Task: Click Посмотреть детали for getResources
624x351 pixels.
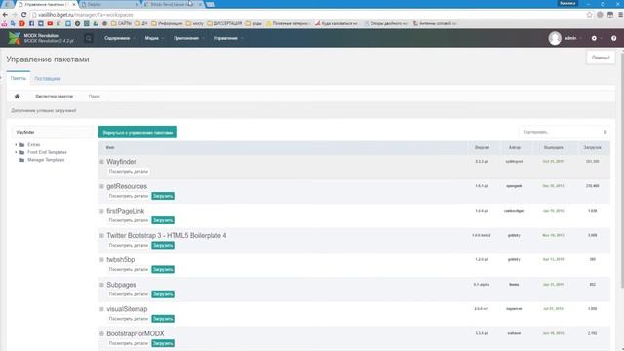Action: 128,196
